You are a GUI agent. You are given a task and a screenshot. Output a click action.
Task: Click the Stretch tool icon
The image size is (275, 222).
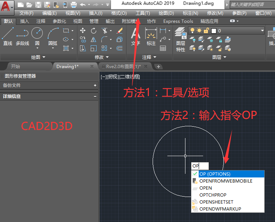pos(83,48)
